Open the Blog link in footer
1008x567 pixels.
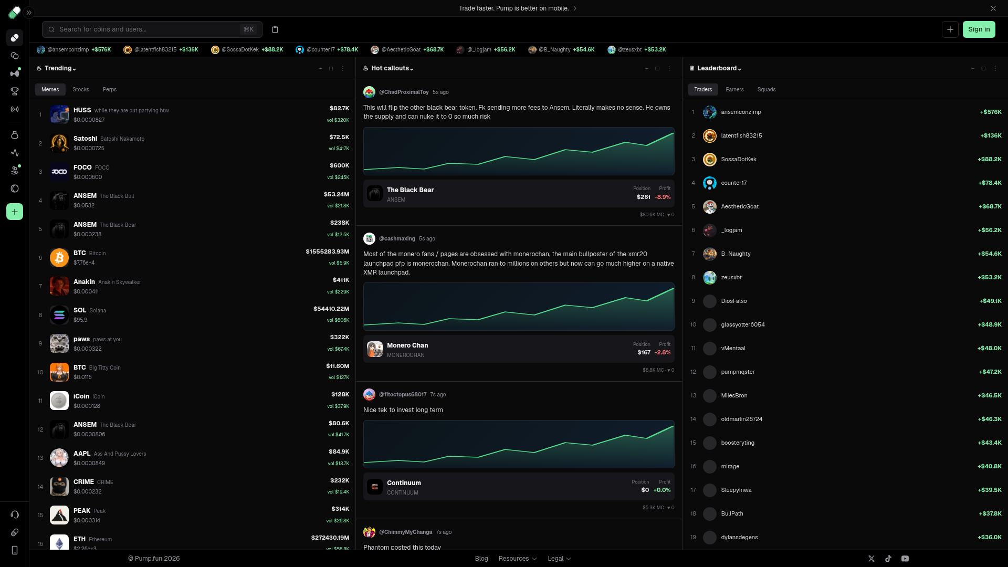[481, 559]
